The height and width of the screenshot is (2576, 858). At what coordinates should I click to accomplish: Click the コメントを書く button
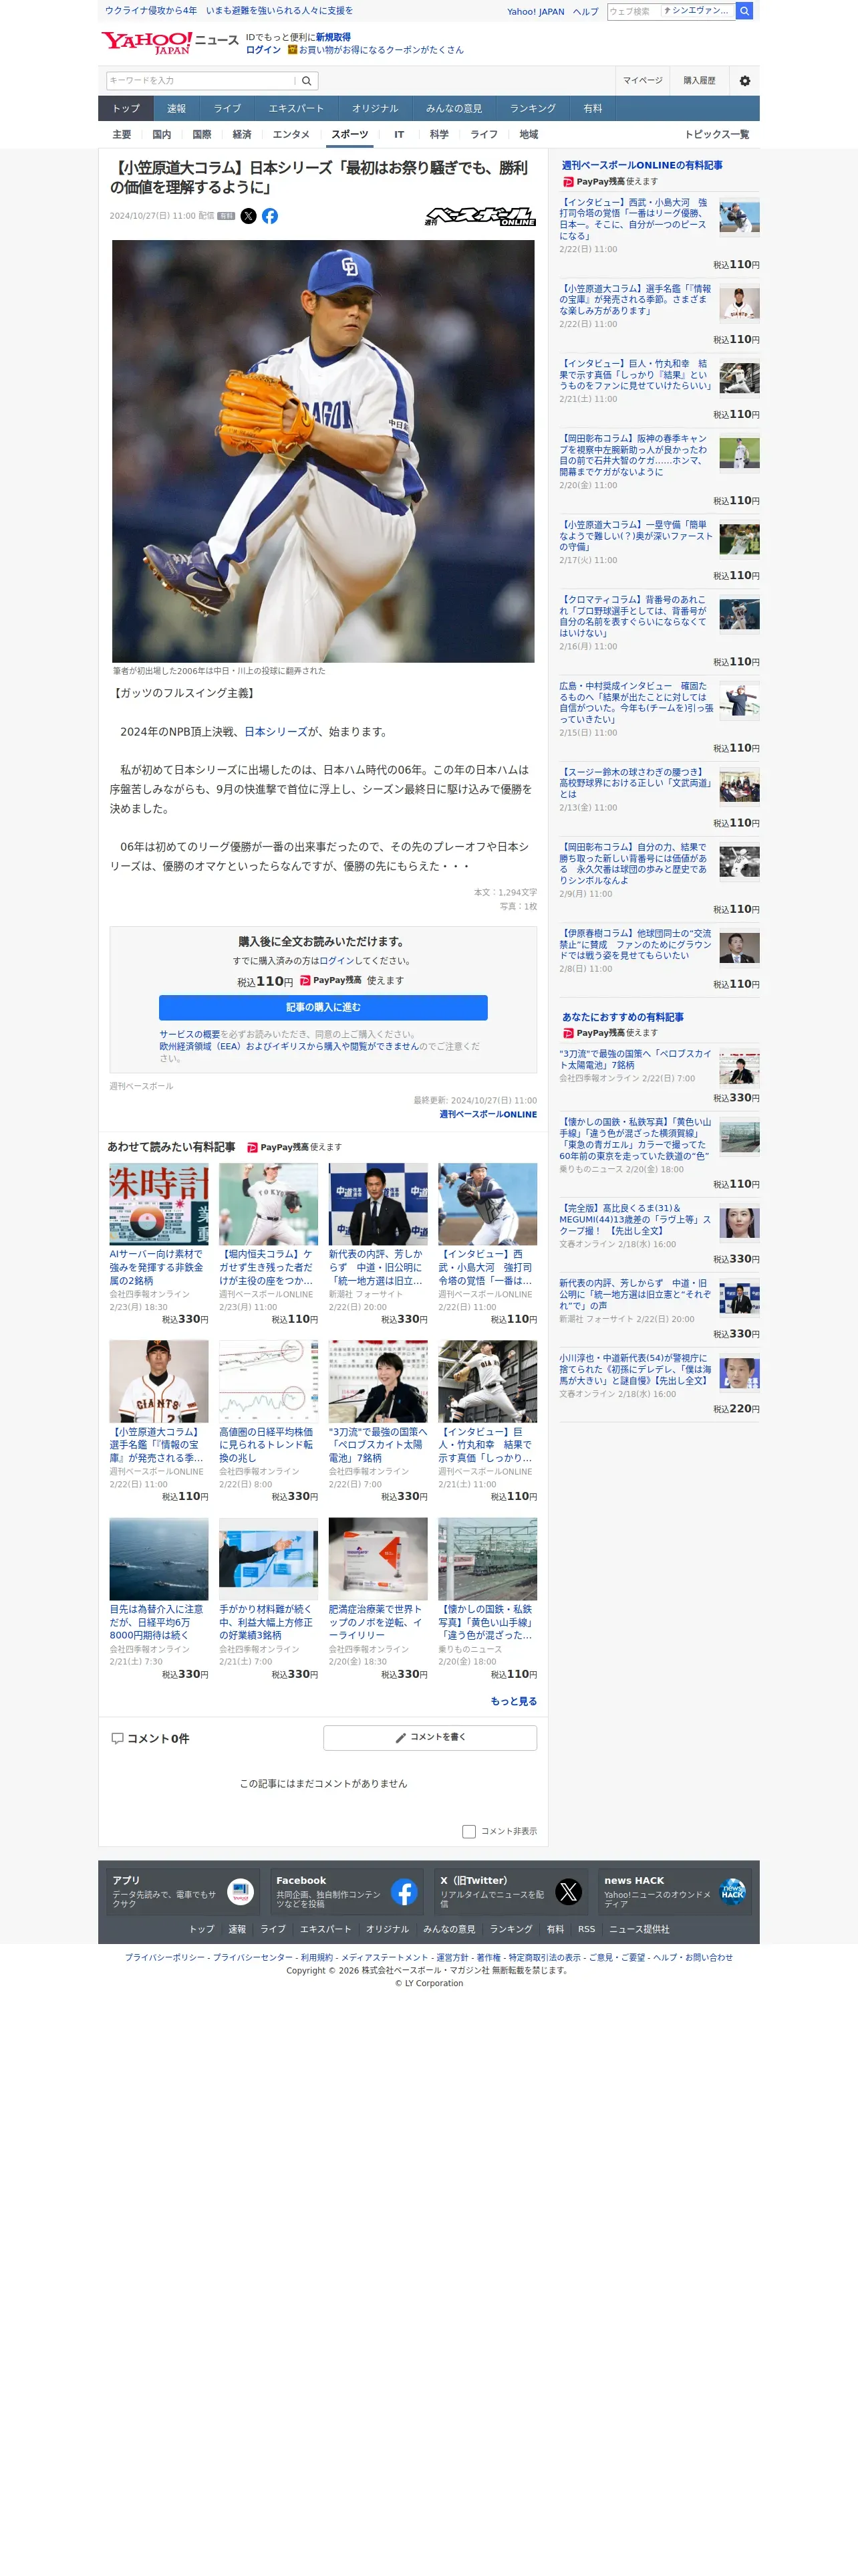430,1738
